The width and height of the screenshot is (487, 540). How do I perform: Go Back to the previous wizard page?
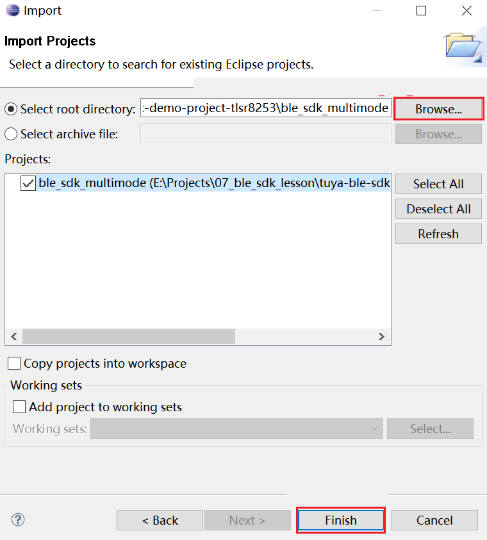coord(160,520)
